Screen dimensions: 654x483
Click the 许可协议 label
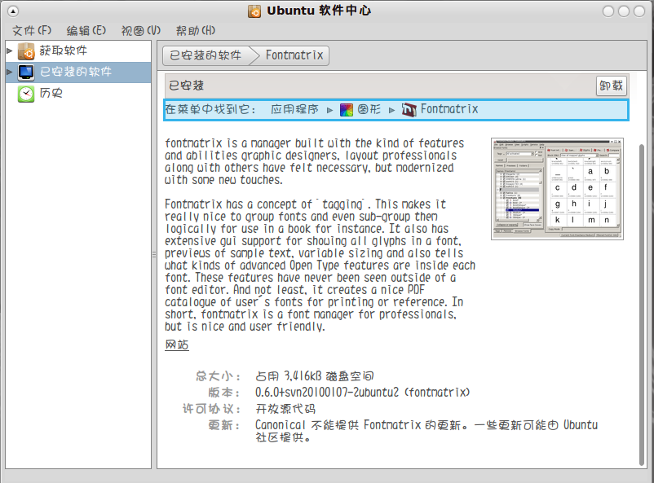pyautogui.click(x=211, y=409)
